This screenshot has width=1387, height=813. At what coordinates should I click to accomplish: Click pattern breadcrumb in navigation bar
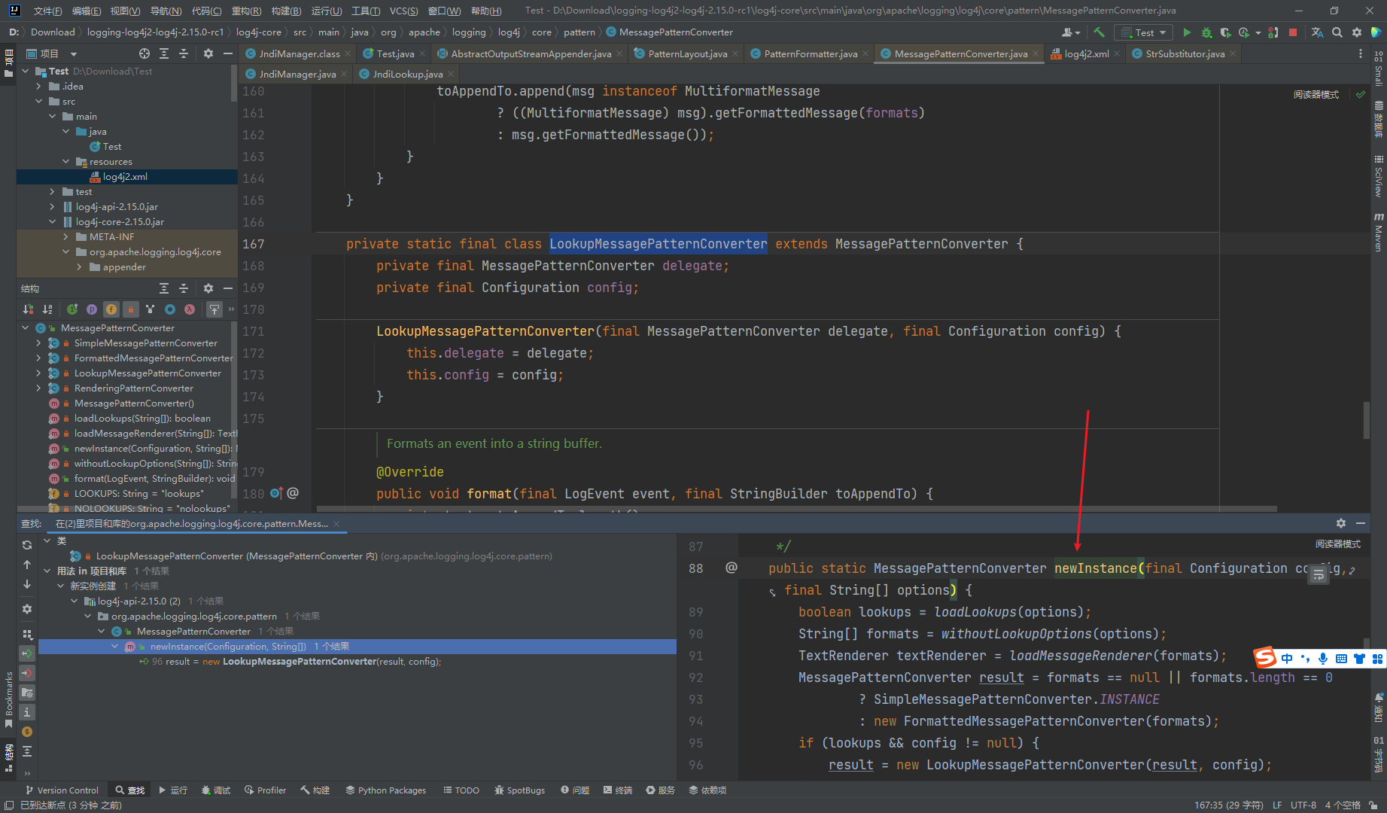coord(579,32)
